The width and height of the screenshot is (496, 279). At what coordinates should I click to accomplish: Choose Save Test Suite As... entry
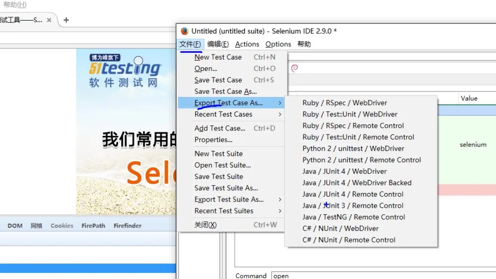coord(232,188)
